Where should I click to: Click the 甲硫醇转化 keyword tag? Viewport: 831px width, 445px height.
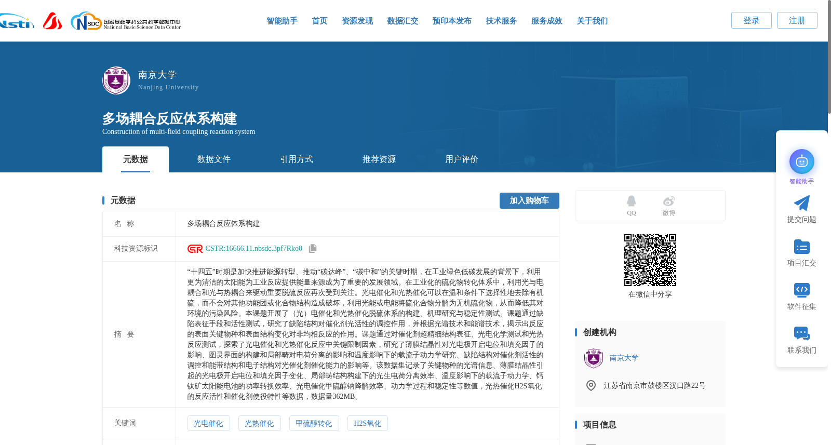(314, 423)
